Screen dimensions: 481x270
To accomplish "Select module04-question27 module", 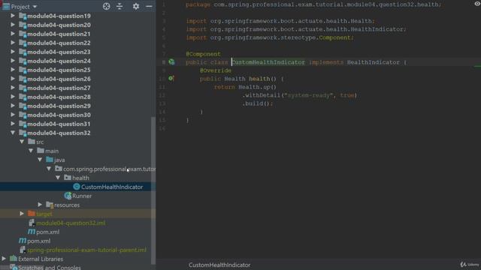I will click(x=59, y=88).
